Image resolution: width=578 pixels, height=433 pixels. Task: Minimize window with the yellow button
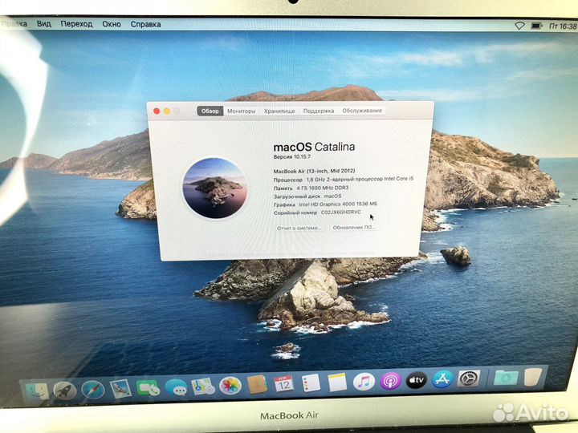[x=167, y=111]
